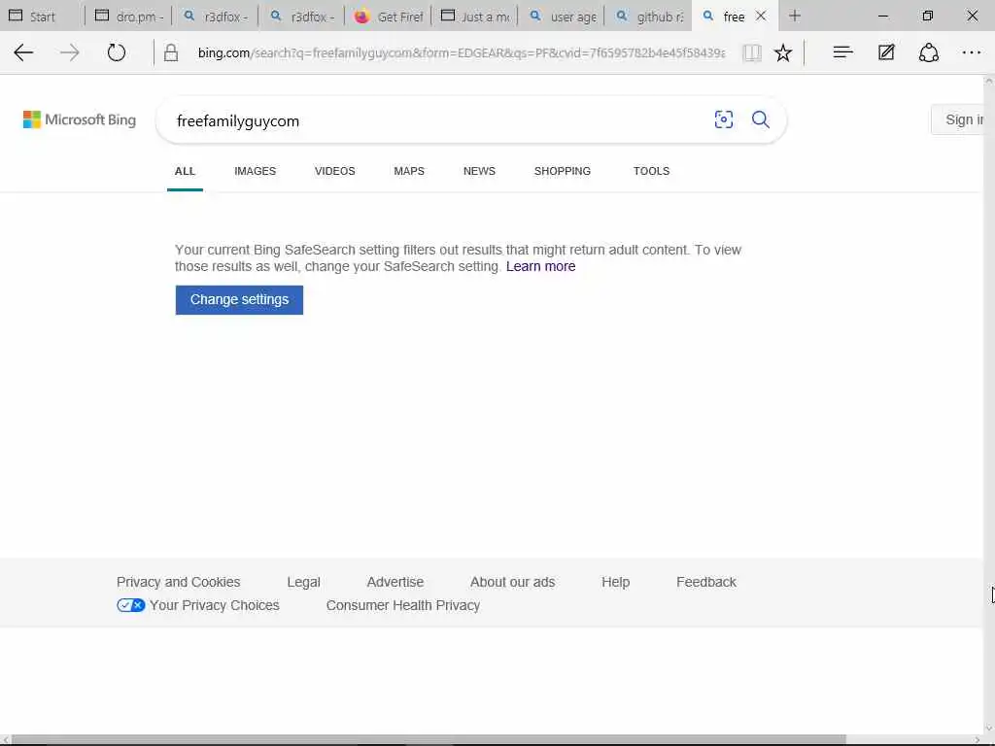This screenshot has height=746, width=995.
Task: Restore down the browser window
Action: (927, 16)
